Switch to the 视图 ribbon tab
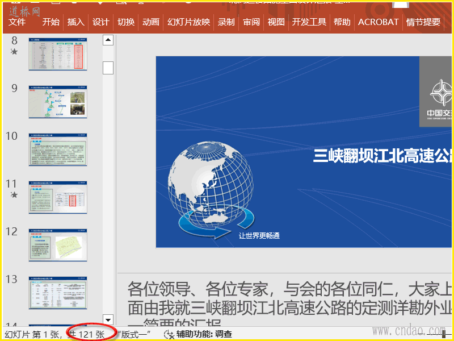 pos(276,22)
